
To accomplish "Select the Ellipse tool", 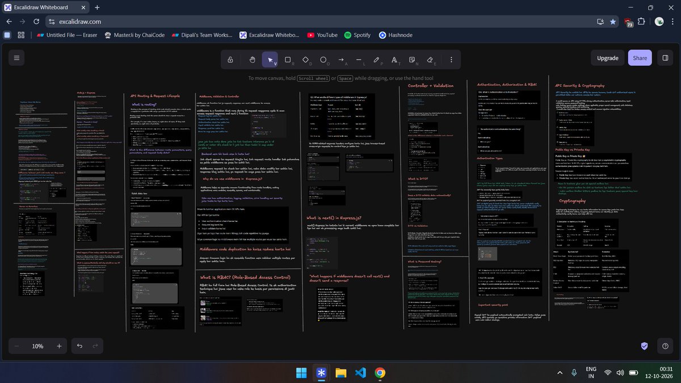I will 323,59.
